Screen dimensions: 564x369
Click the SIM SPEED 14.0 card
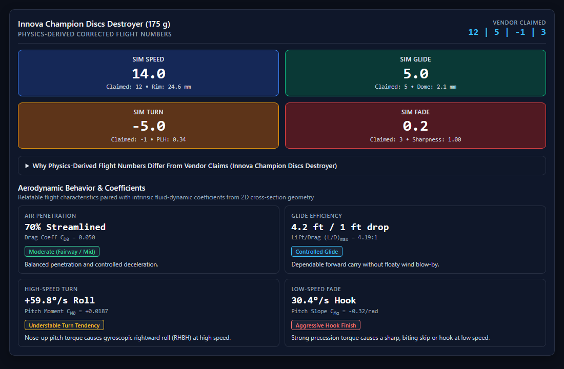(x=148, y=73)
